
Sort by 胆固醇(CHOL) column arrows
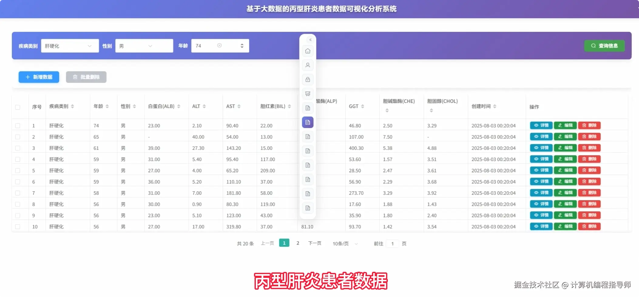coord(431,111)
